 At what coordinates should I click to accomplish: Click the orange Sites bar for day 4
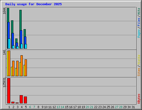(22, 66)
